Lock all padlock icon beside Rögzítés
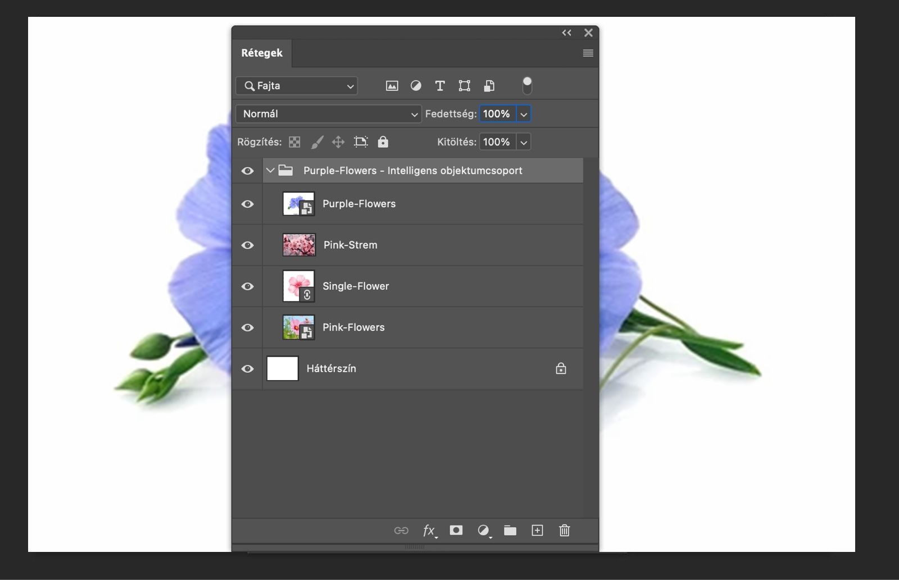 tap(383, 141)
